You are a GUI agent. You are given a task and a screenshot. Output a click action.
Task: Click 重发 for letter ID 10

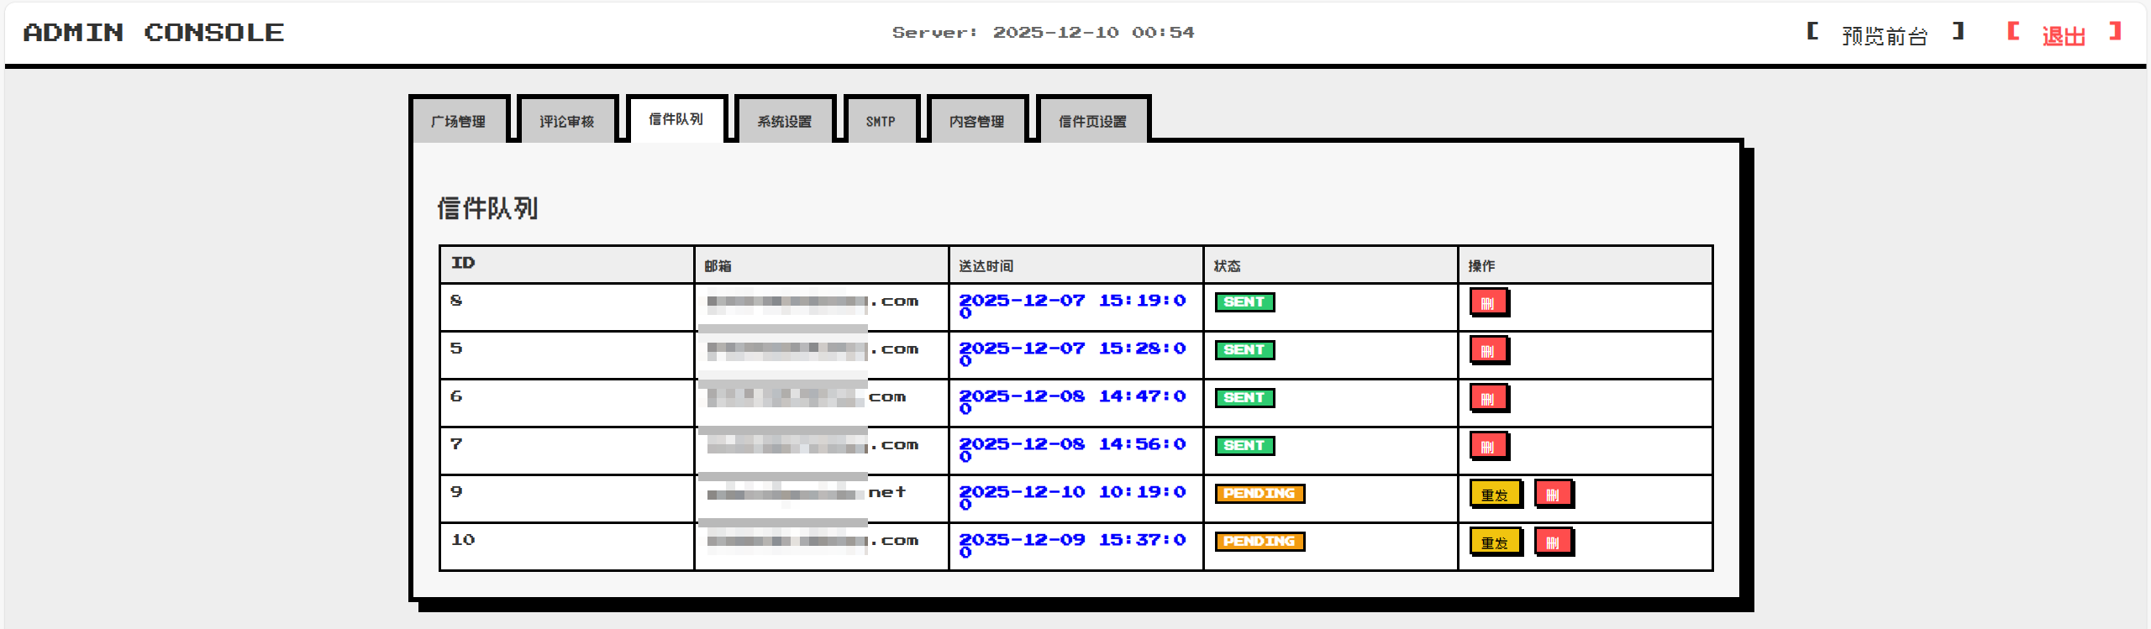[1495, 542]
